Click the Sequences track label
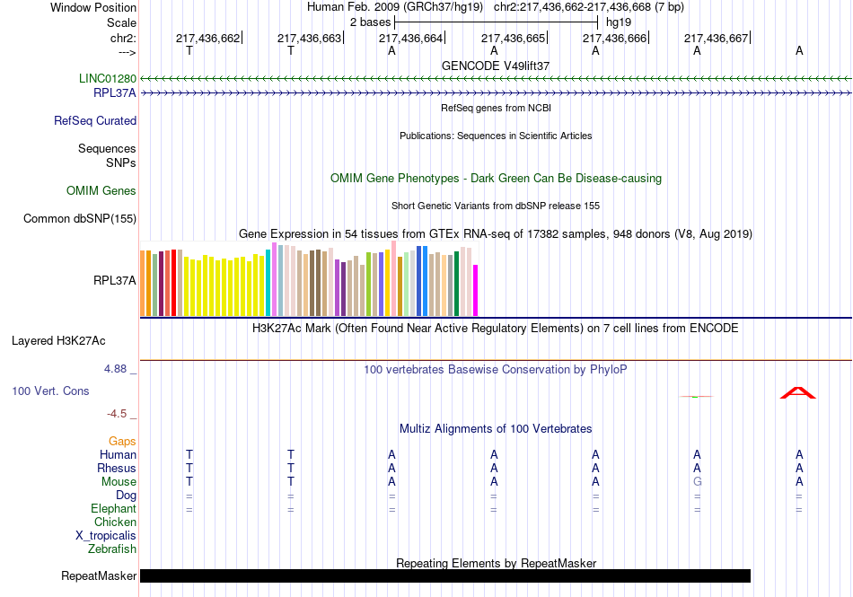Image resolution: width=853 pixels, height=597 pixels. pos(107,148)
